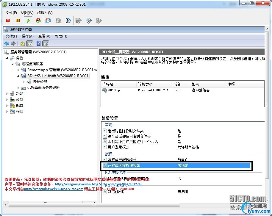Click the 加密 column header
The width and height of the screenshot is (272, 216).
coord(208,84)
